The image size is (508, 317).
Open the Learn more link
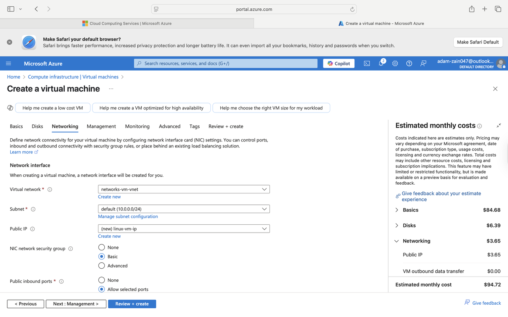pyautogui.click(x=24, y=152)
